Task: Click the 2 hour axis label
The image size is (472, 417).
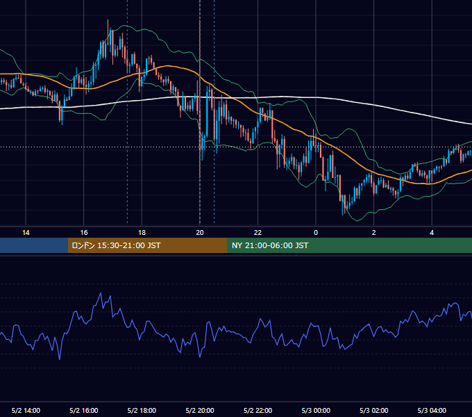Action: point(374,233)
